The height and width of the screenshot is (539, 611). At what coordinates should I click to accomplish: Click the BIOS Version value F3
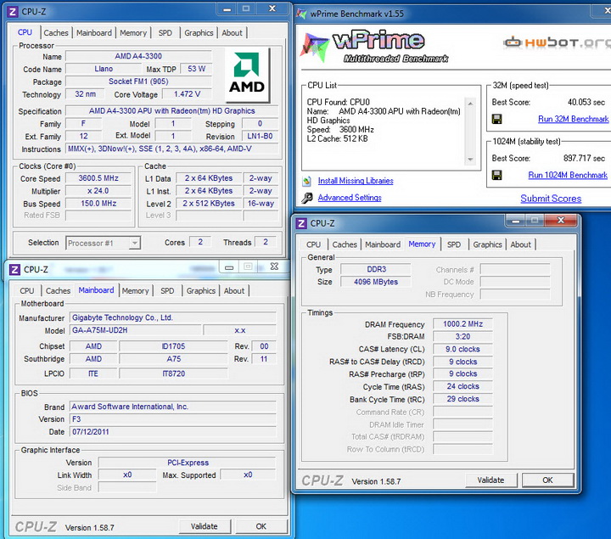point(173,419)
